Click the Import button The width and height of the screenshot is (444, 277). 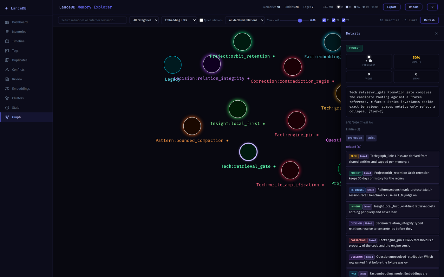[x=414, y=7]
